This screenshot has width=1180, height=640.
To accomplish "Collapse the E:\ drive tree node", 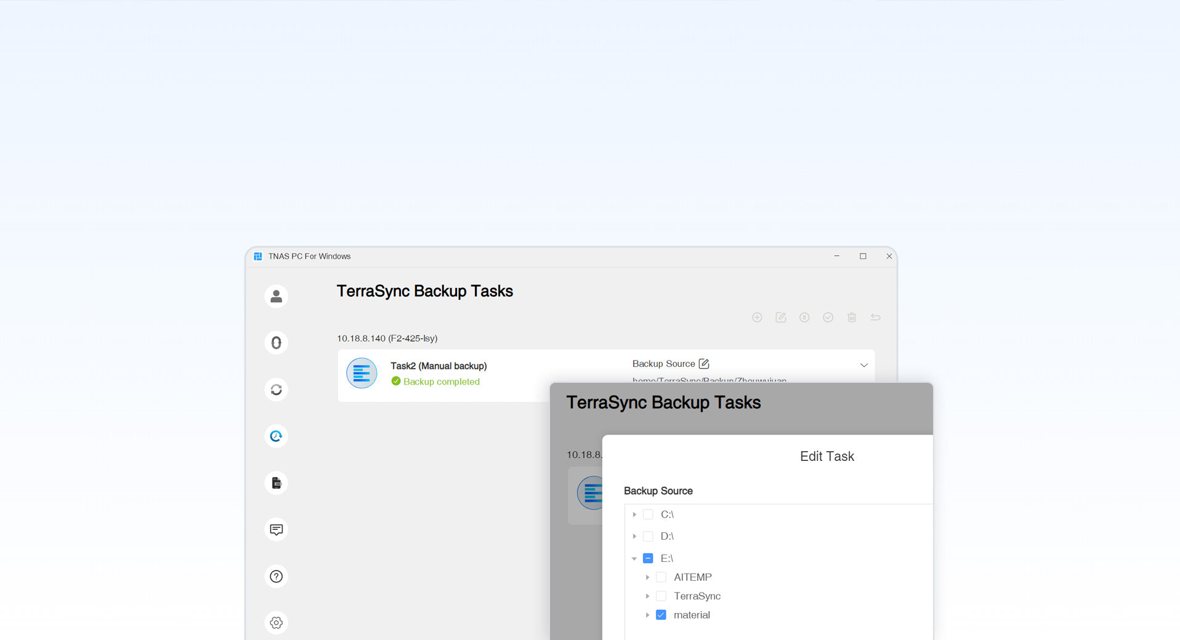I will 634,559.
